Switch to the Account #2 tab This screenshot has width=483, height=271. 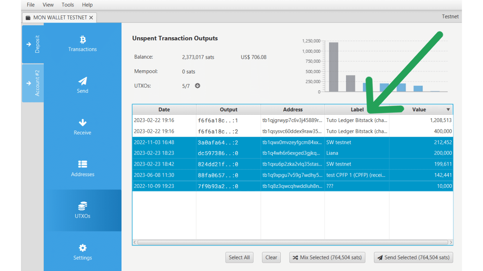point(33,83)
